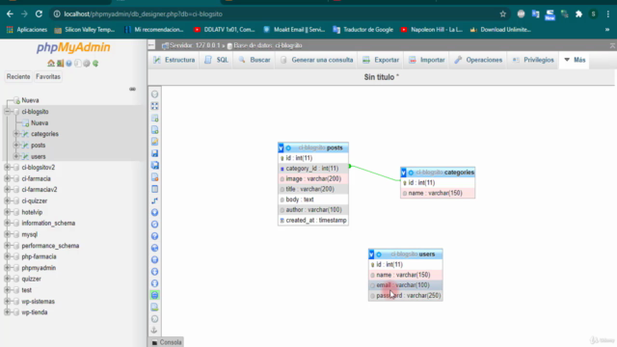Open the Consola panel
Viewport: 617px width, 347px height.
click(x=167, y=342)
